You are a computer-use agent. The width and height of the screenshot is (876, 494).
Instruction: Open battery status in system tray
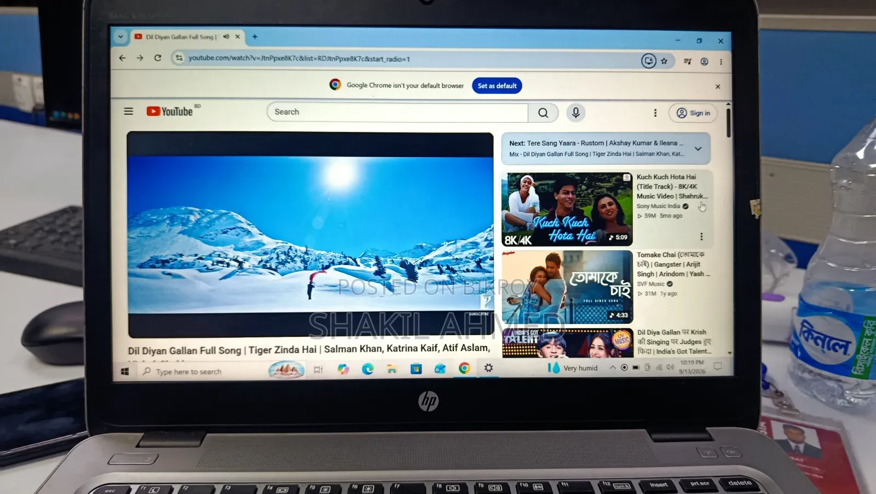tap(636, 367)
